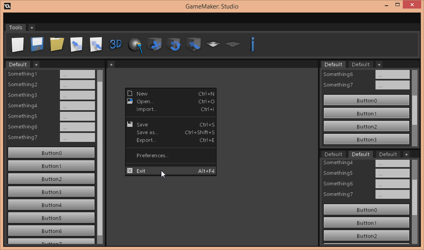
Task: Click the floppy Save icon in context menu
Action: [130, 124]
